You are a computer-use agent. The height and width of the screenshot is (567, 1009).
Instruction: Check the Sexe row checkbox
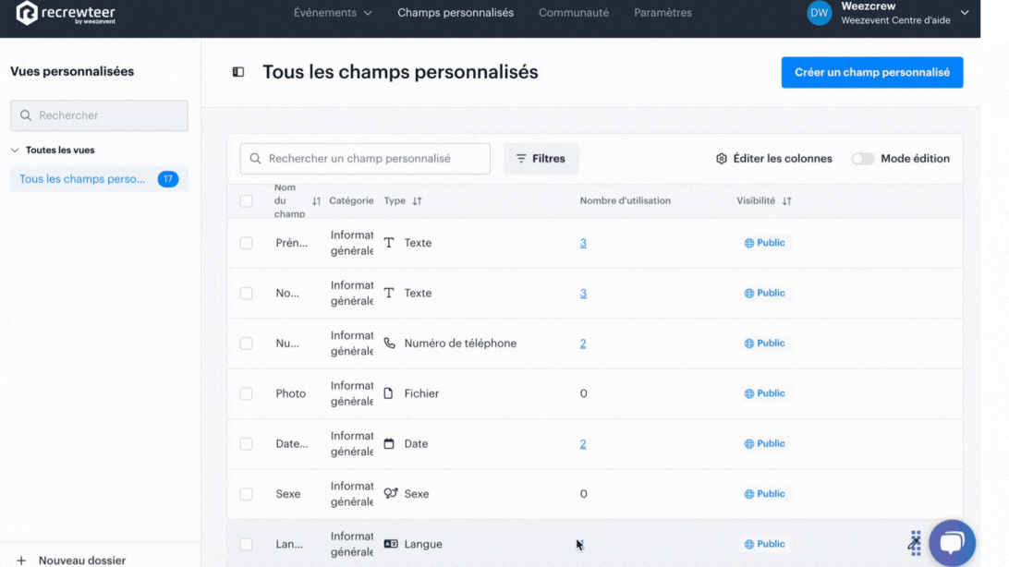click(x=246, y=494)
